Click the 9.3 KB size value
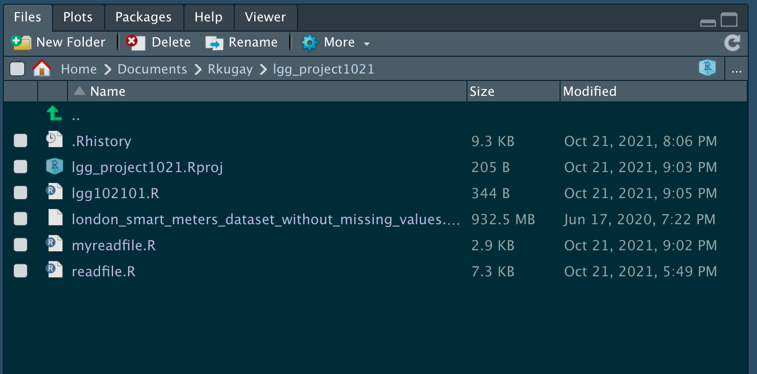This screenshot has width=757, height=374. click(x=493, y=141)
